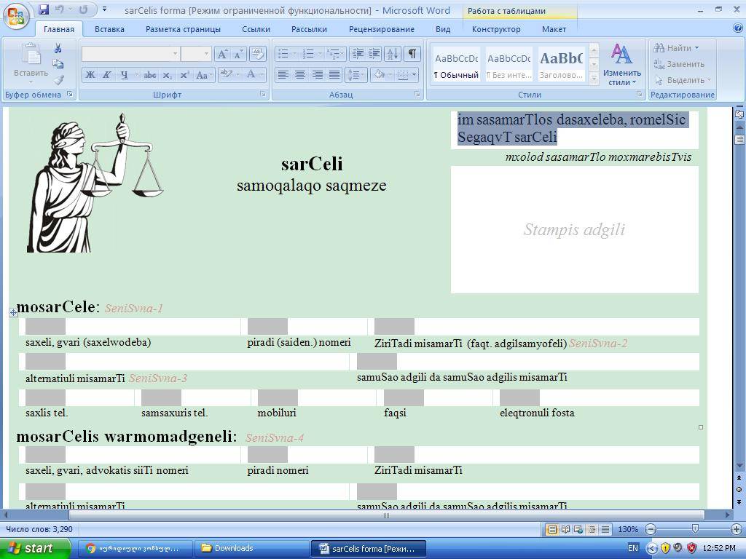Copy selection with the copy icon
This screenshot has width=746, height=559.
[x=58, y=63]
